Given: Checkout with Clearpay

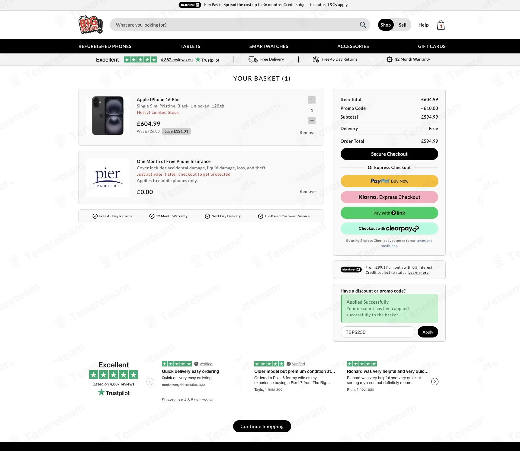Looking at the screenshot, I should pos(389,229).
